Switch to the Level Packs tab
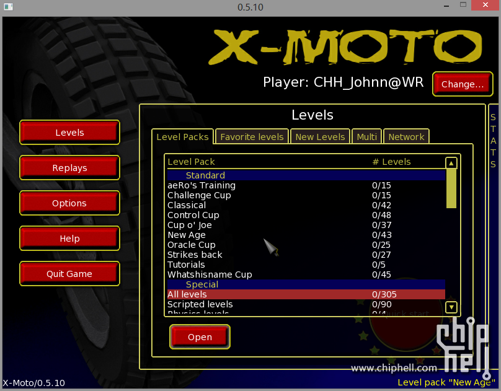Image resolution: width=501 pixels, height=391 pixels. [182, 137]
